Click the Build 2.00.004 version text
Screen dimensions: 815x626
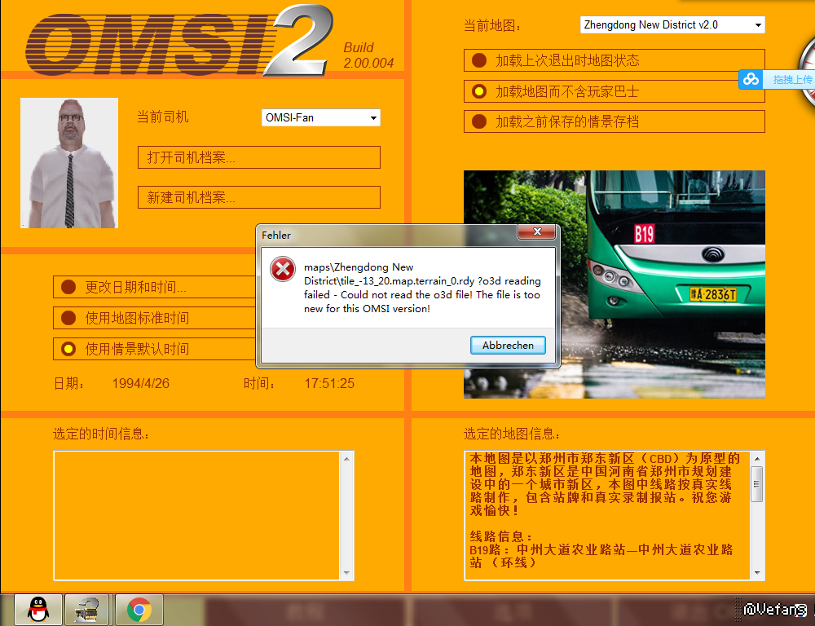coord(368,55)
